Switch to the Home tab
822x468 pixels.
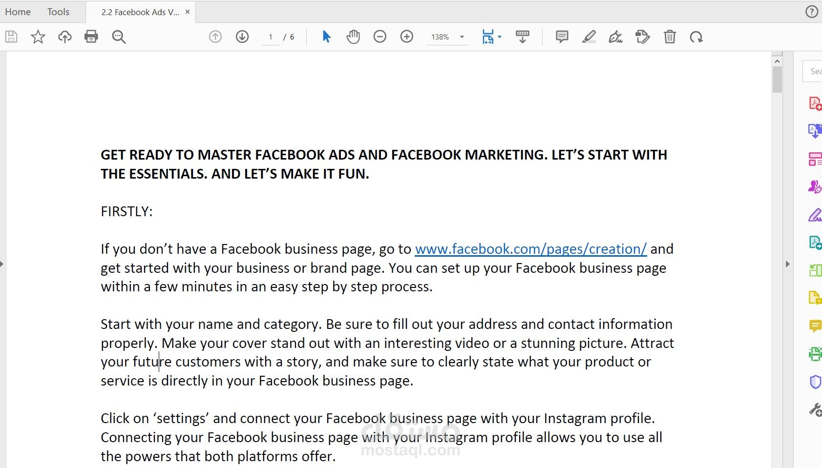click(18, 12)
